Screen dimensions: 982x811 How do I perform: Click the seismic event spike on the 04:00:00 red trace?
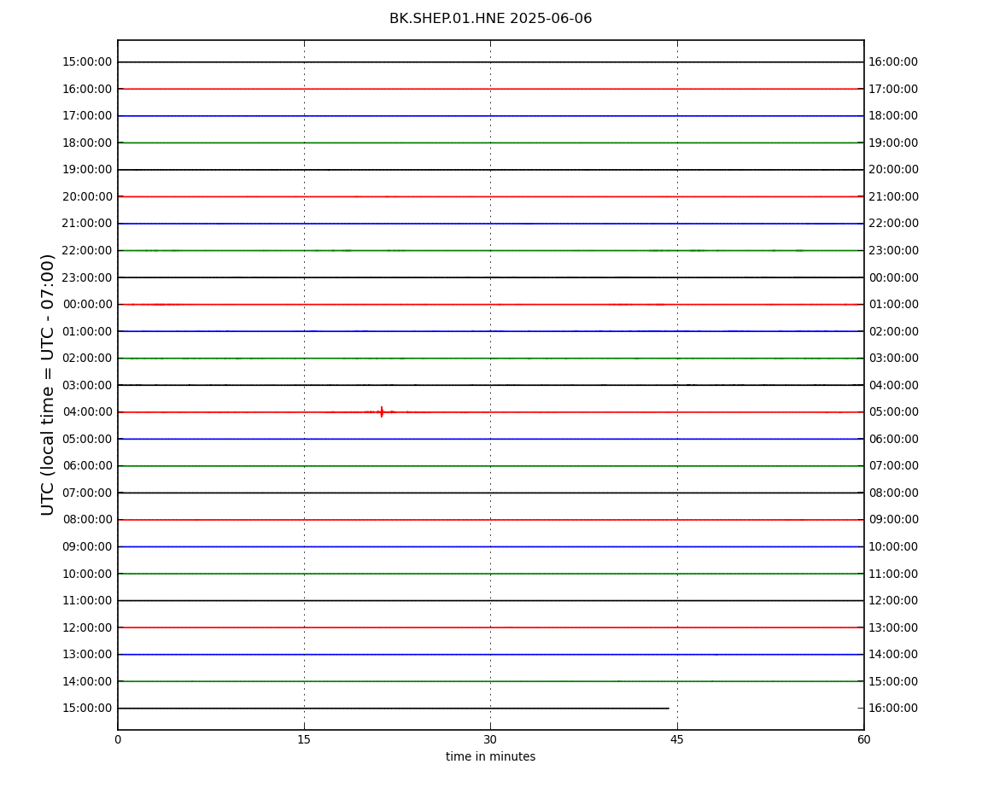(382, 411)
